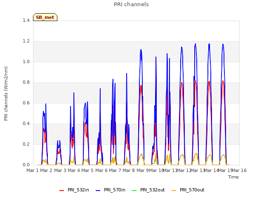Image resolution: width=264 pixels, height=198 pixels.
Task: Click the orange PRI_570out legend swatch
Action: coord(174,191)
